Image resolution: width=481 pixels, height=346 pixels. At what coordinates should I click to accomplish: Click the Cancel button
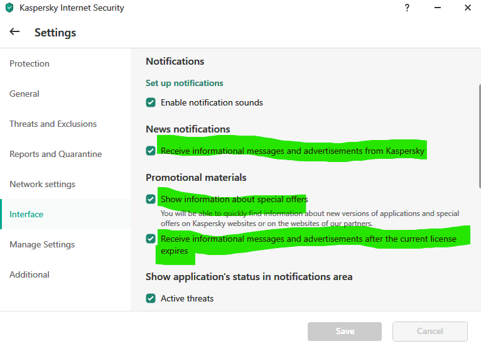coord(430,332)
